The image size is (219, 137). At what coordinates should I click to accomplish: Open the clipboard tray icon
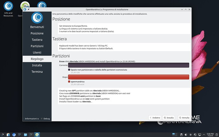click(x=181, y=135)
